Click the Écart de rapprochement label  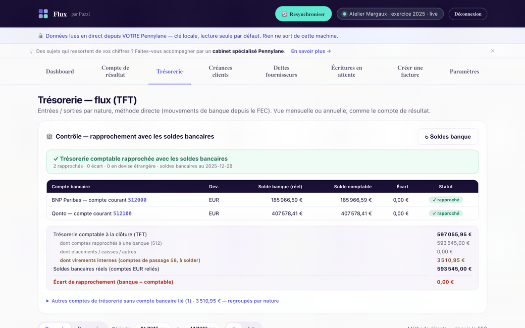coord(113,282)
